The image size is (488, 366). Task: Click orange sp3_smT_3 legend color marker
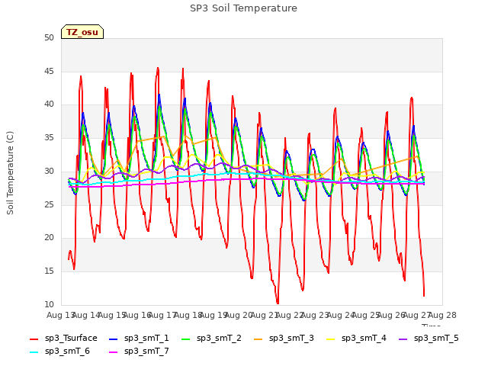[x=258, y=339]
